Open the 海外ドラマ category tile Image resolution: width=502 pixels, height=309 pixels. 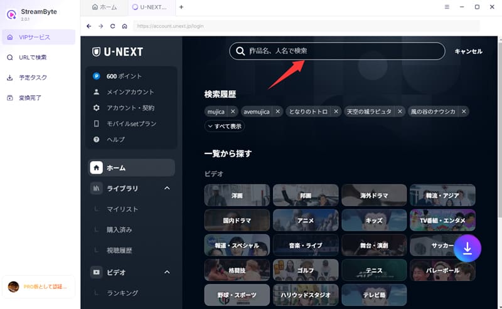point(374,195)
